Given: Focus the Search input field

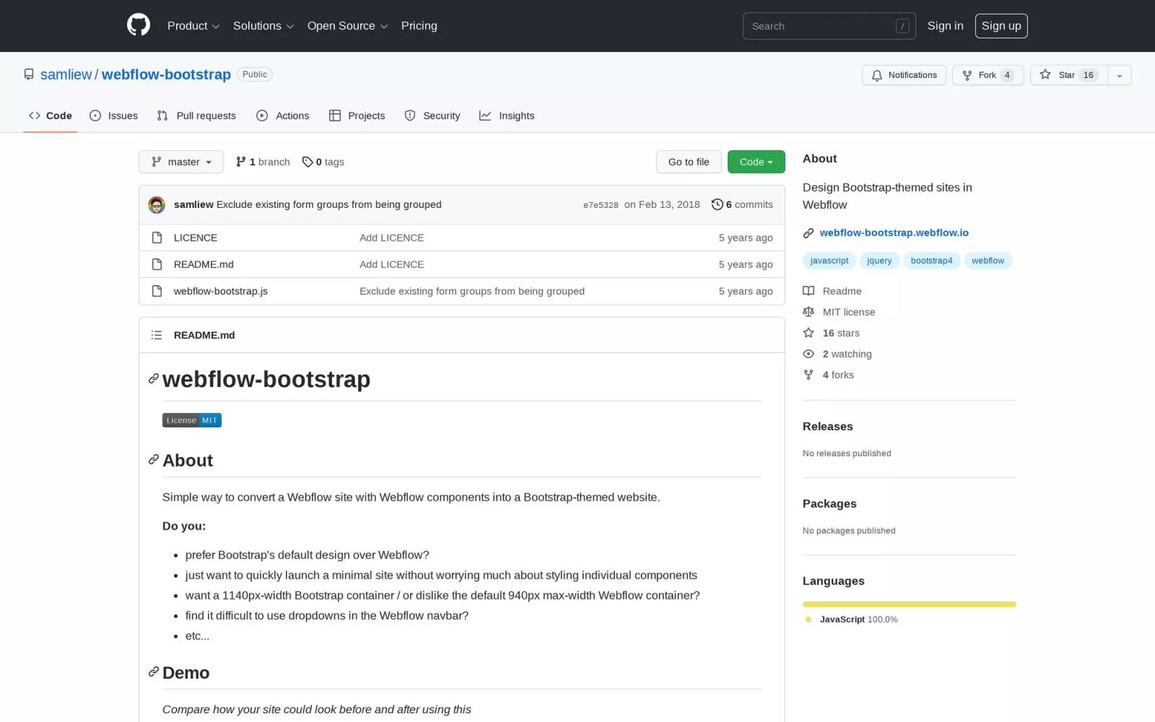Looking at the screenshot, I should (829, 26).
